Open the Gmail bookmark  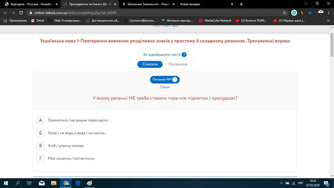(38, 20)
